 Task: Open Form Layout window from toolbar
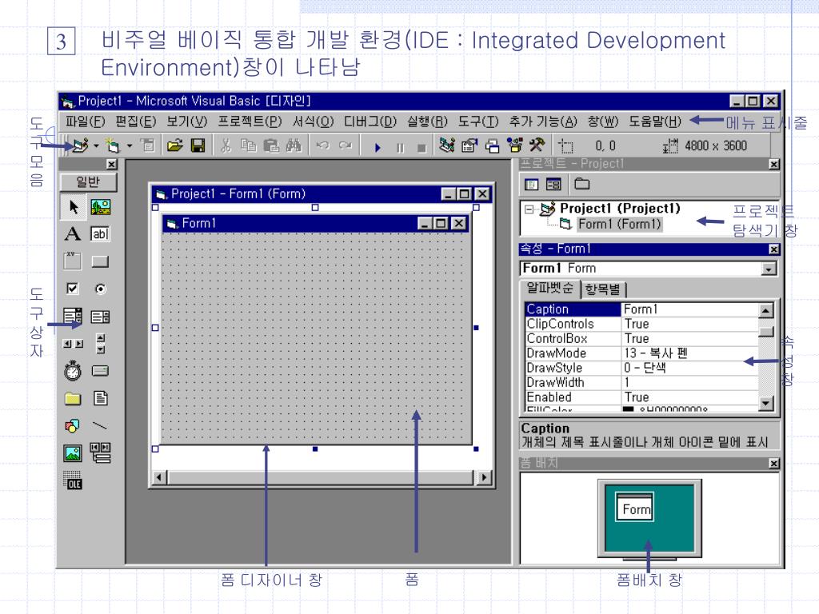(x=492, y=146)
